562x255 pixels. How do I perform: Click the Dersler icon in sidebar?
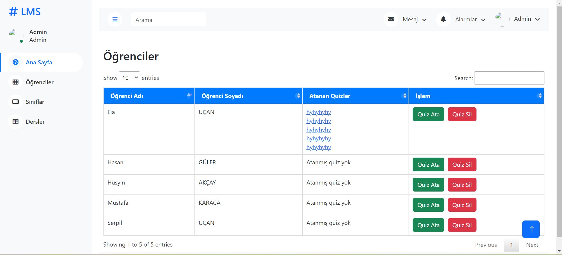tap(16, 122)
